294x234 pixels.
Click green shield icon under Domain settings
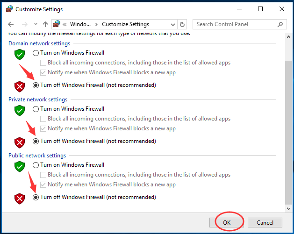(20, 55)
